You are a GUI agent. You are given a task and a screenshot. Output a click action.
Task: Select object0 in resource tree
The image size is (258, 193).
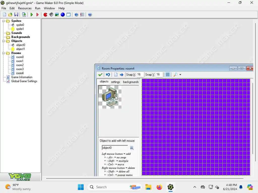coord(21,45)
